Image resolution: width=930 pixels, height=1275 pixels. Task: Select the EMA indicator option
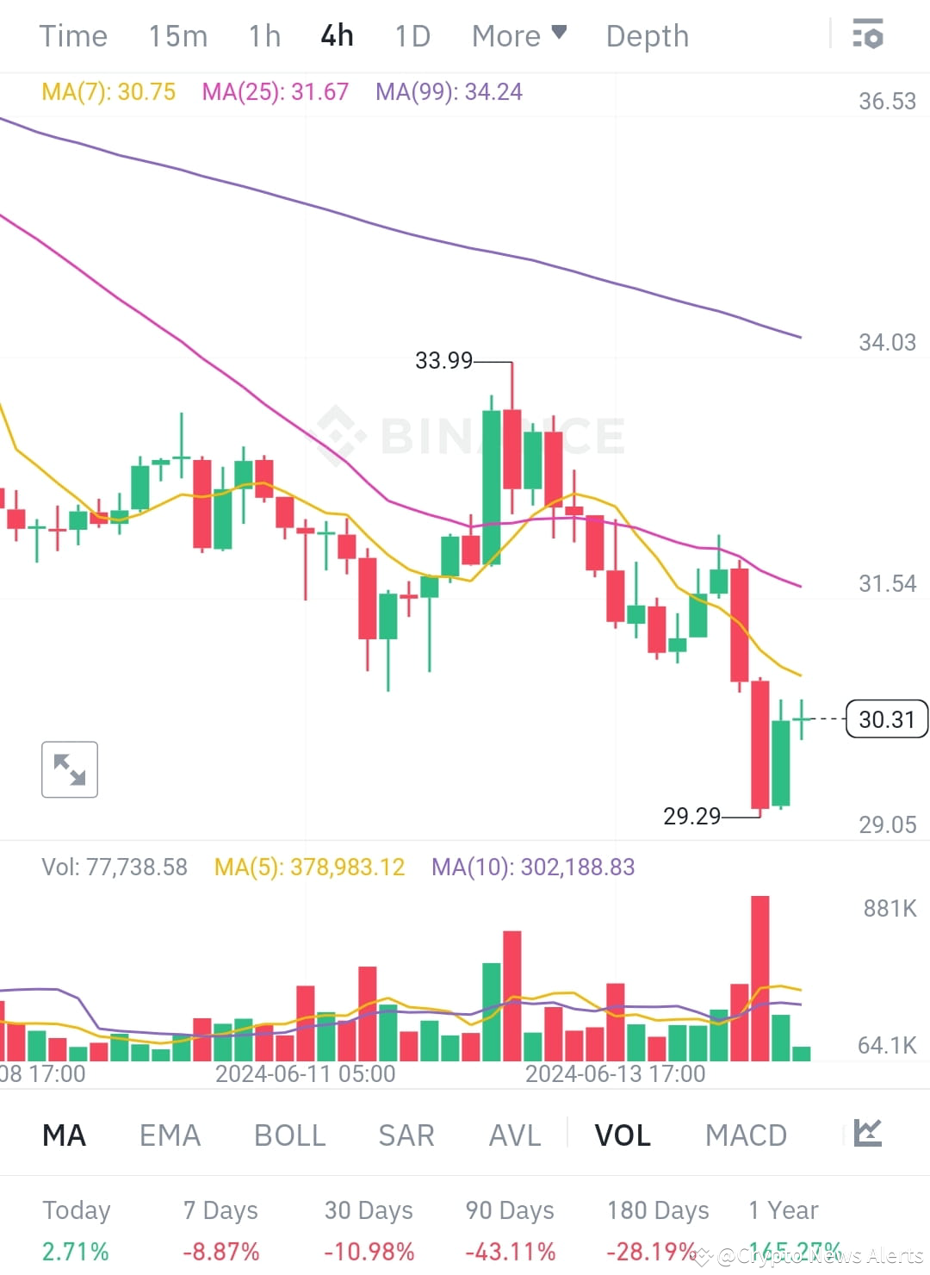click(x=169, y=1135)
